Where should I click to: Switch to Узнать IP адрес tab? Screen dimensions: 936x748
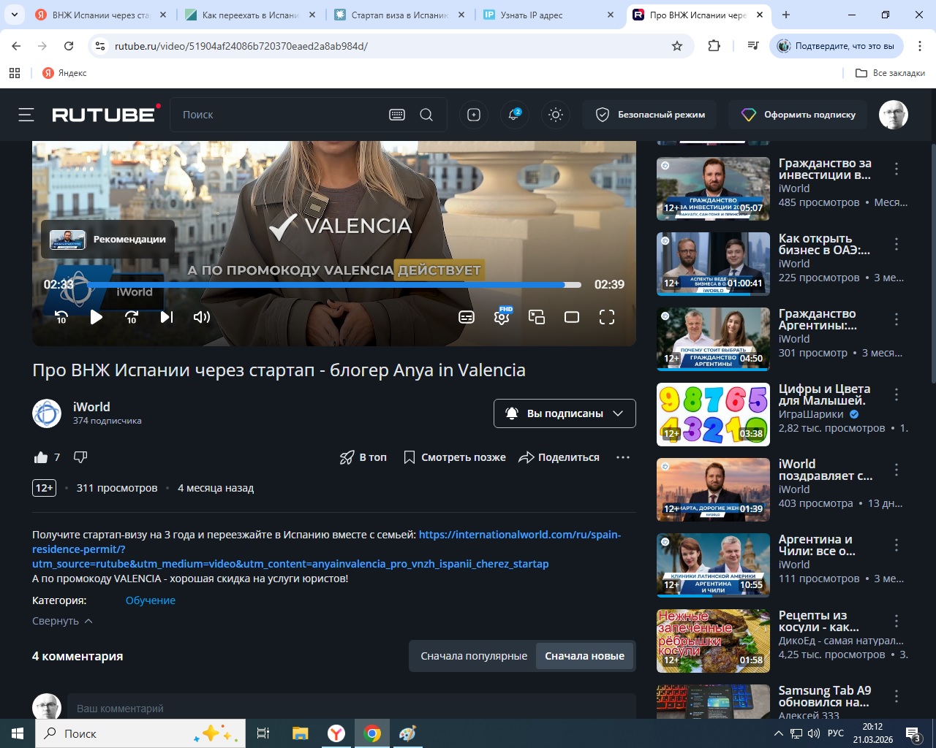[x=549, y=15]
